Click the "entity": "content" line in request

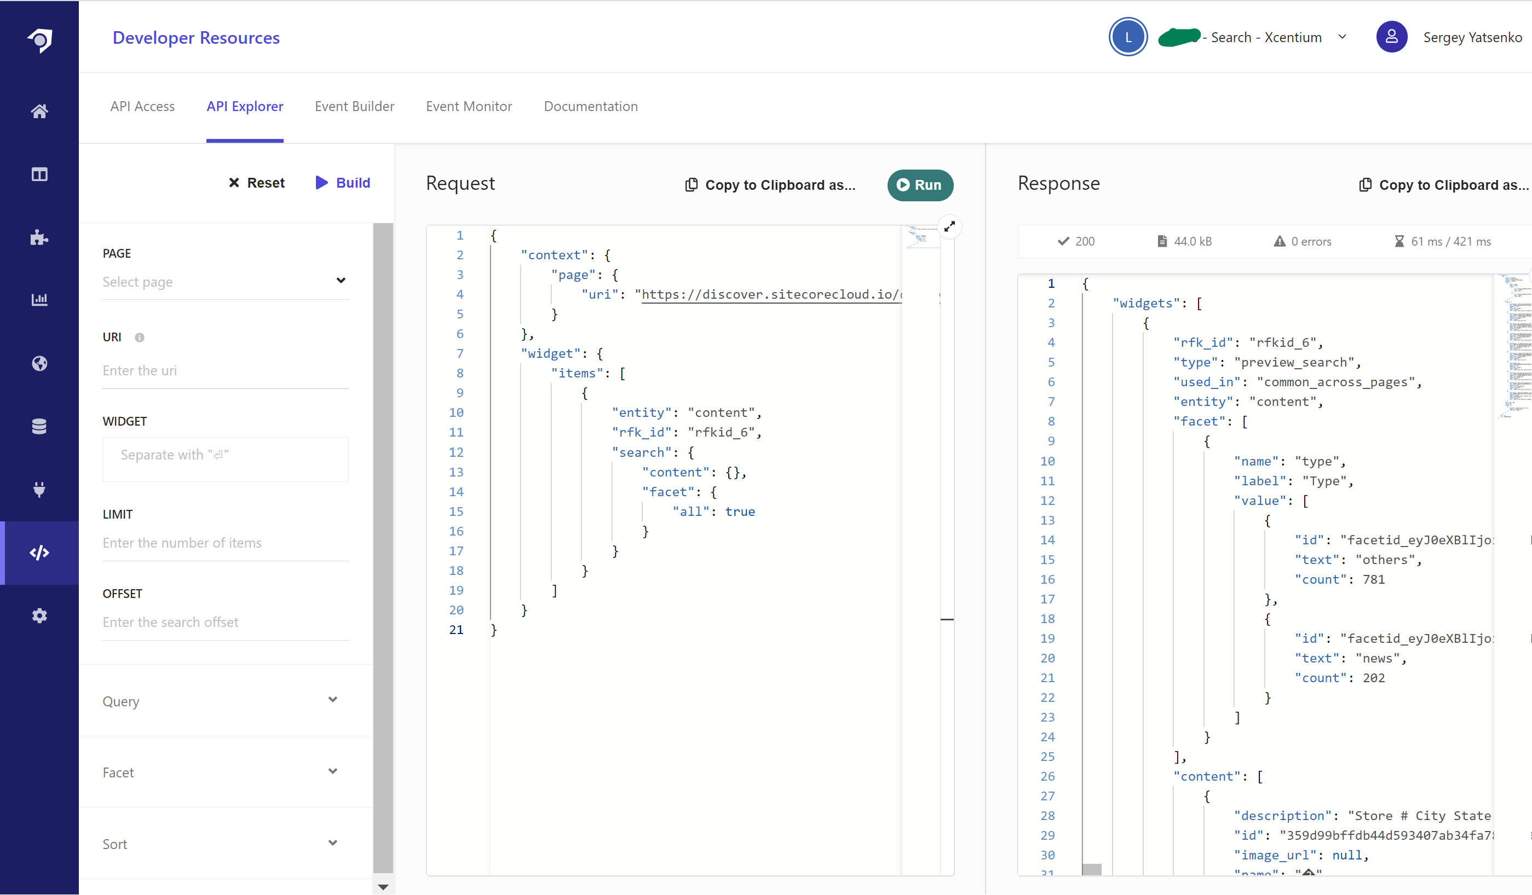click(x=687, y=412)
